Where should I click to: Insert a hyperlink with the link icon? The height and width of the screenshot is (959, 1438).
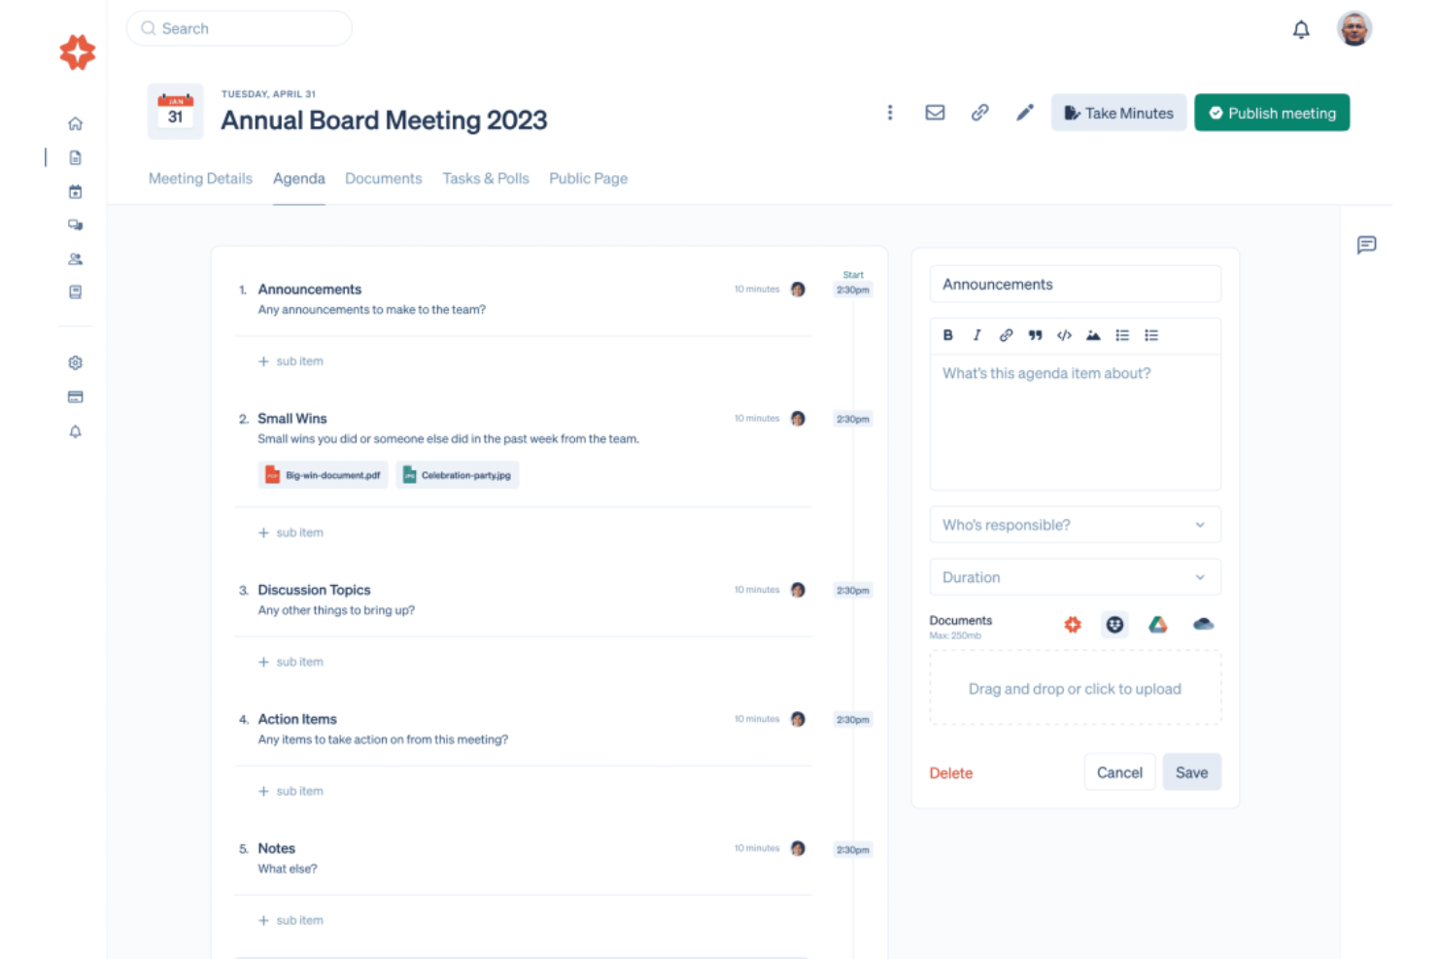pos(1006,335)
